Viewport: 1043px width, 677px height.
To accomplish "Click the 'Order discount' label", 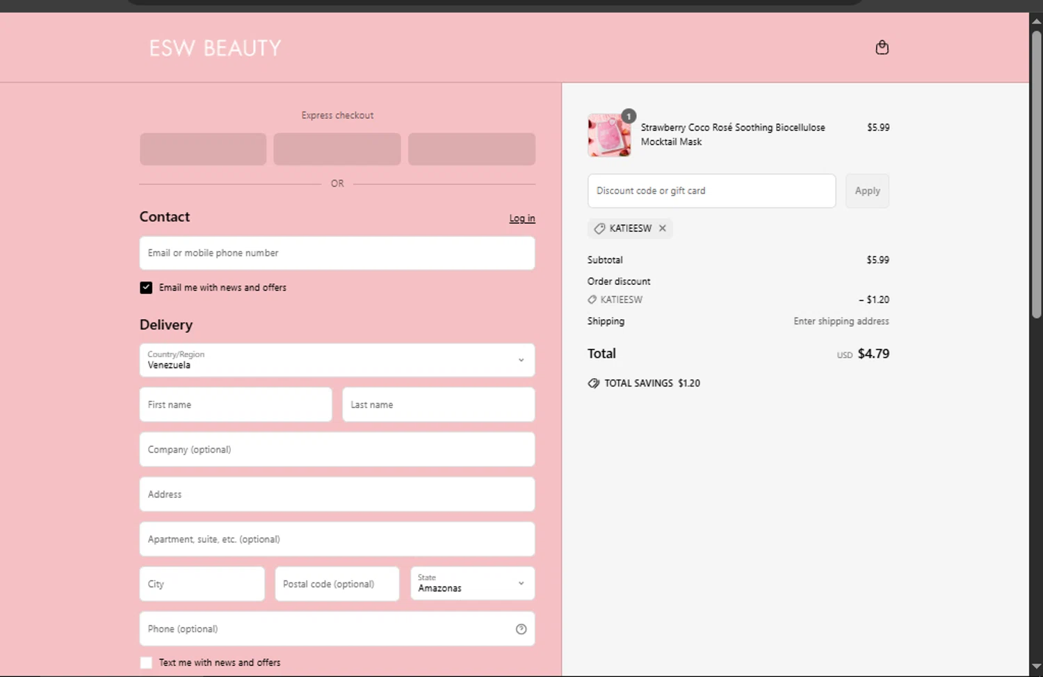I will (619, 282).
